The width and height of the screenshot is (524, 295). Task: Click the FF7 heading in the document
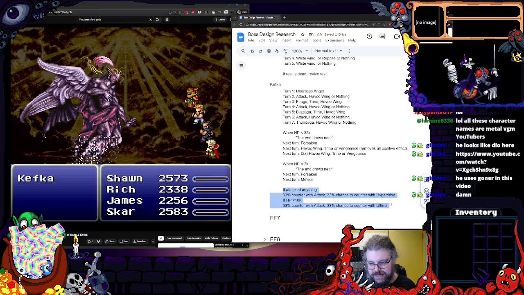[275, 218]
